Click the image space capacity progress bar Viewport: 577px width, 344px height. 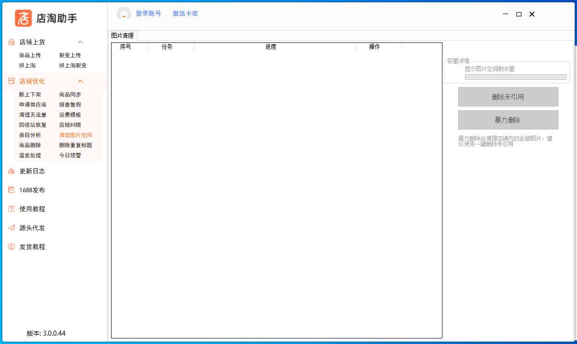(515, 77)
